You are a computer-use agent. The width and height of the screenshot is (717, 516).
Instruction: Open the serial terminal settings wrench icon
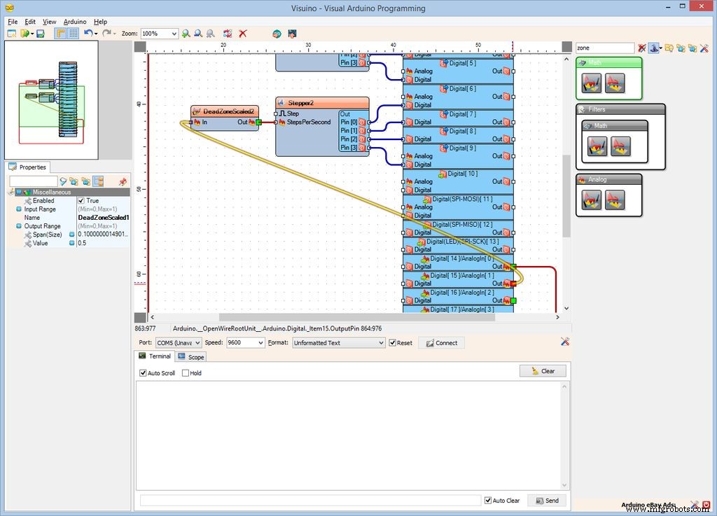pyautogui.click(x=564, y=342)
